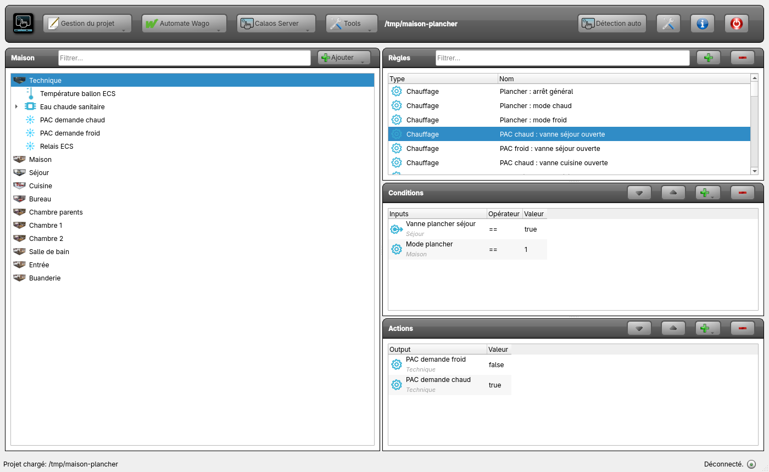Click the rules list scrollbar down arrow
Image resolution: width=769 pixels, height=472 pixels.
754,171
